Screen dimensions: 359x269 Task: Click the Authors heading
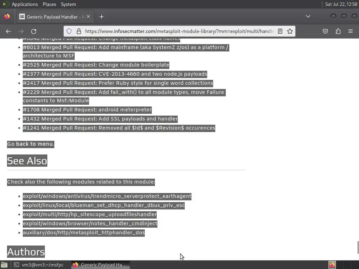click(26, 252)
